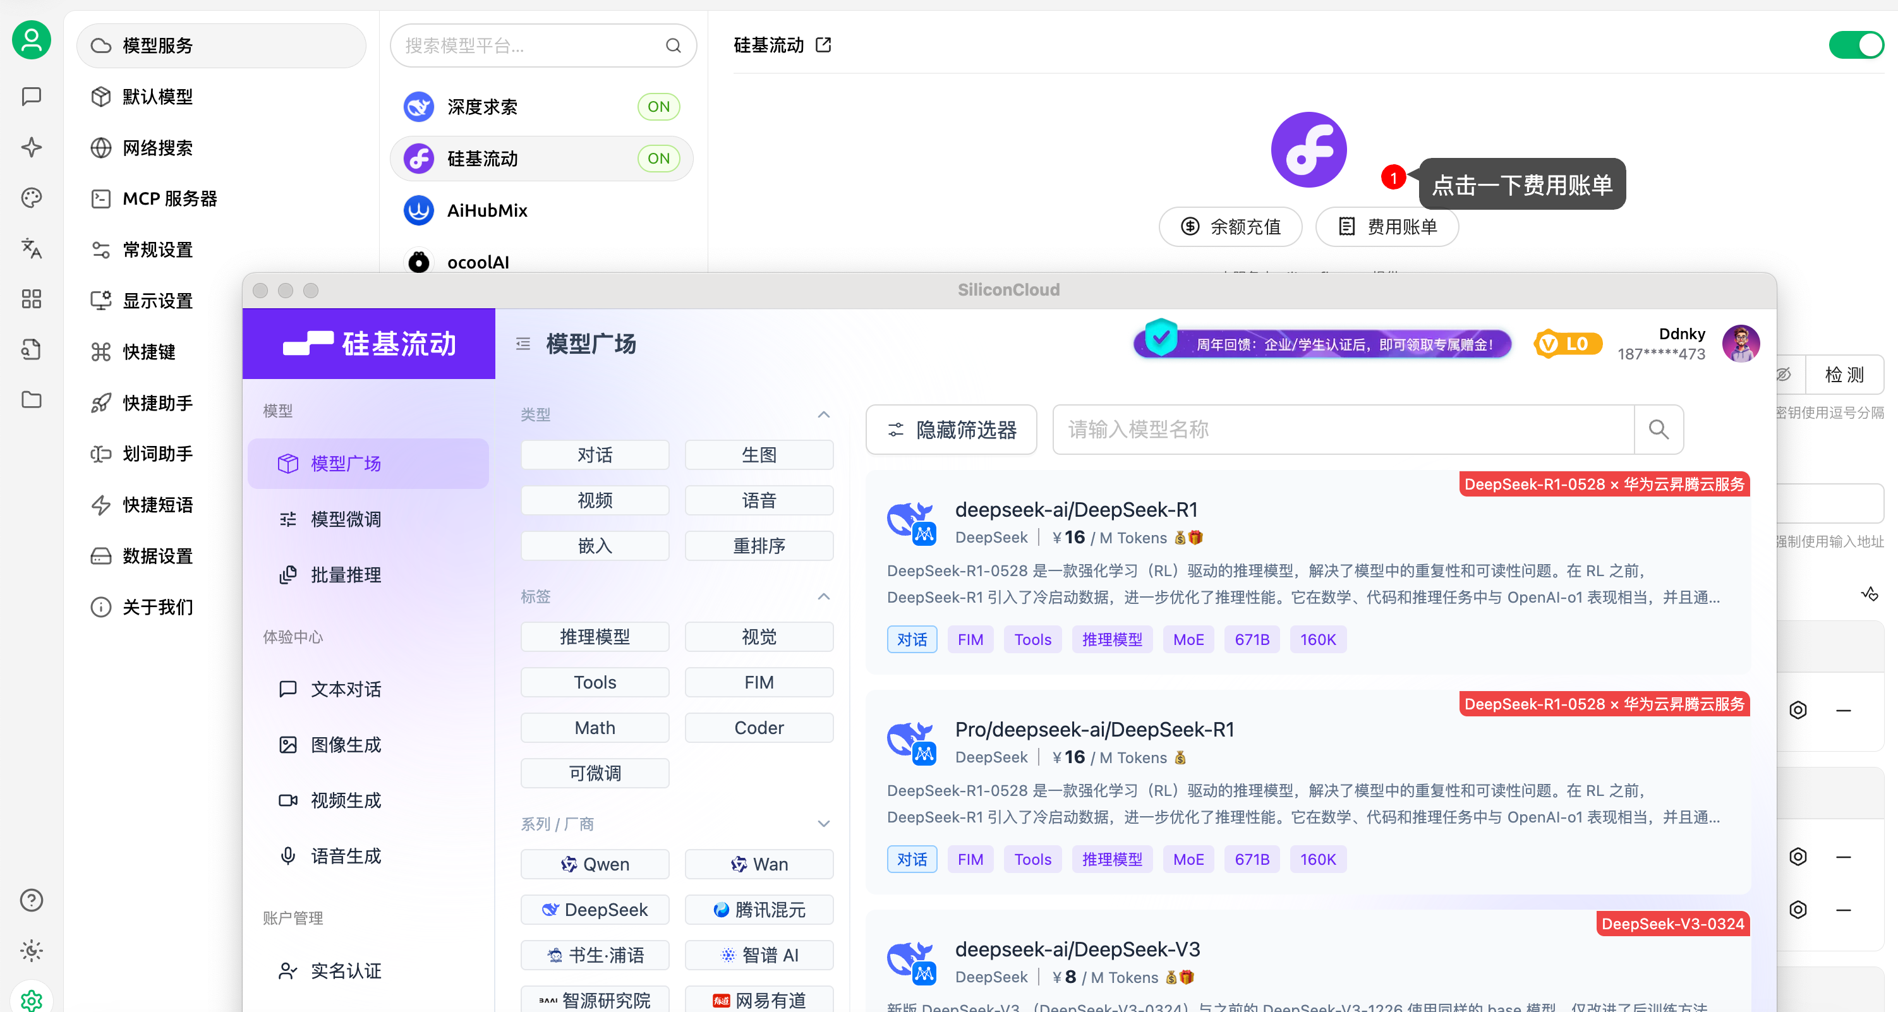Select the 嵌入 type filter
The image size is (1898, 1012).
(595, 546)
